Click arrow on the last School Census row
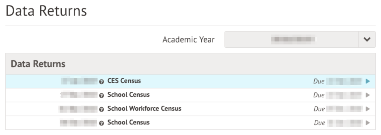Screen dimensions: 381x135 tap(368, 123)
